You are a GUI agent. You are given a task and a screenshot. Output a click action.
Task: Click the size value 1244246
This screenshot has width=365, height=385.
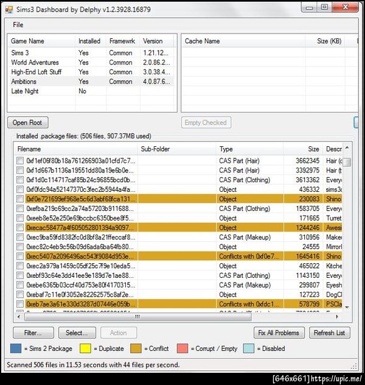click(307, 228)
